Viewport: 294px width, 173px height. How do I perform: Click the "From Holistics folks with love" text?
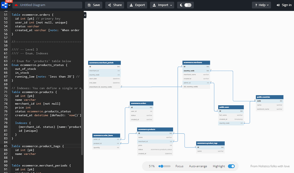[270, 166]
